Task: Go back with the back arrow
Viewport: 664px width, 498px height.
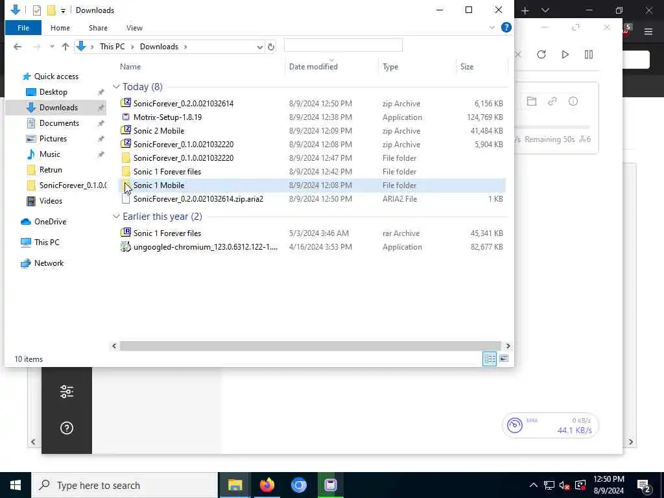Action: pos(18,47)
